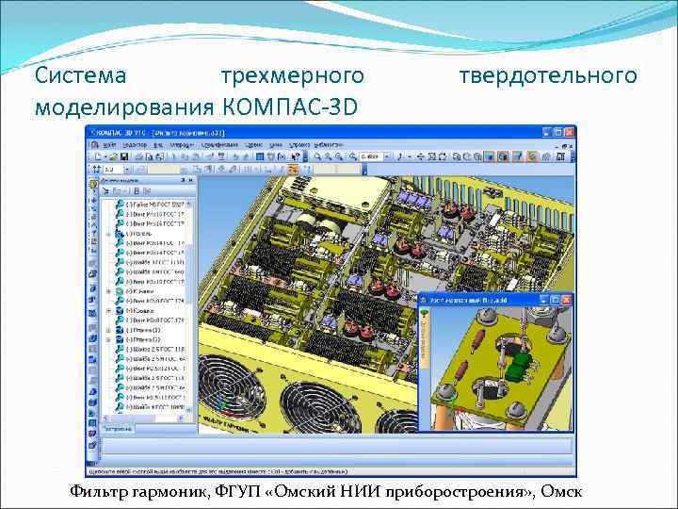Click the command prompt bar above the status line
This screenshot has height=509, width=678.
tap(336, 447)
